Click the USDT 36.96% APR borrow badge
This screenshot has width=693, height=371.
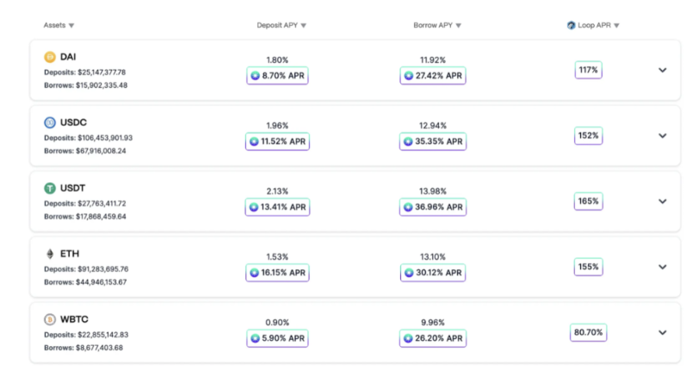(x=433, y=207)
